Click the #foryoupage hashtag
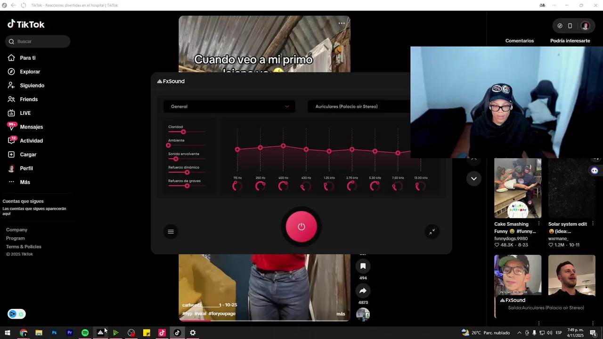This screenshot has height=339, width=603. pos(222,314)
